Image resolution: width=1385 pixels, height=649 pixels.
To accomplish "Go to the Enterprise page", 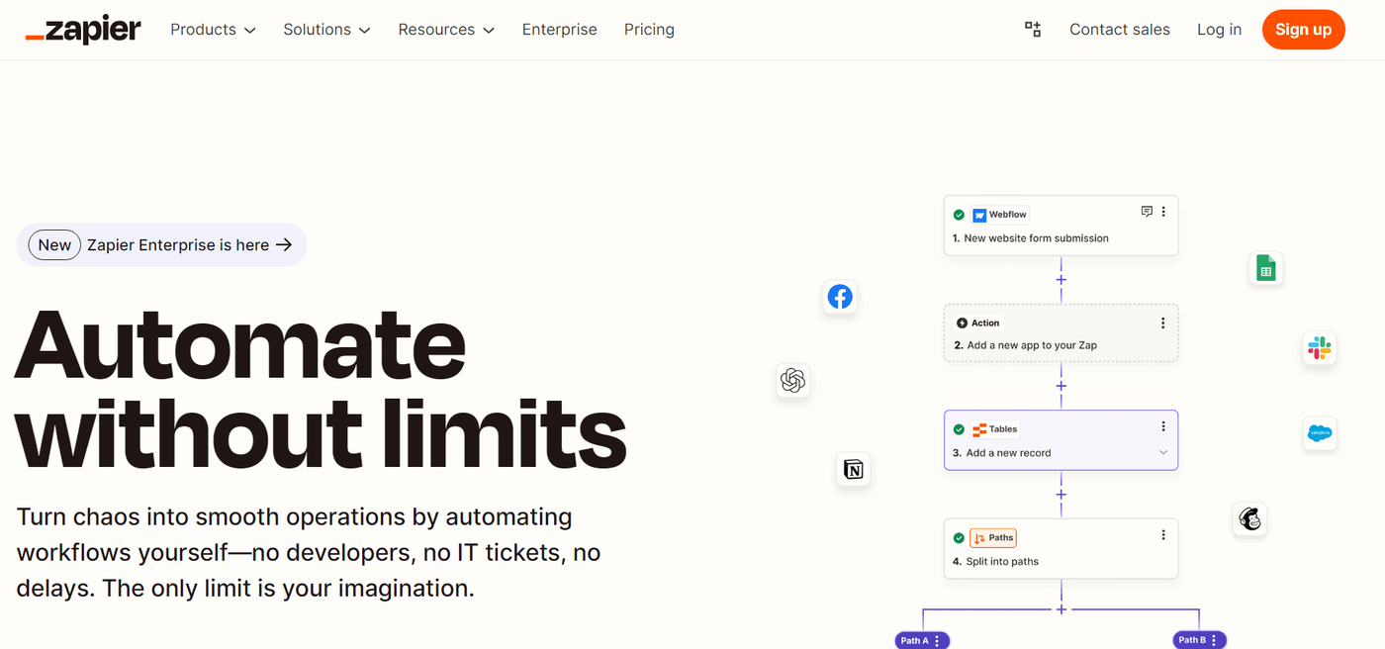I will tap(560, 30).
